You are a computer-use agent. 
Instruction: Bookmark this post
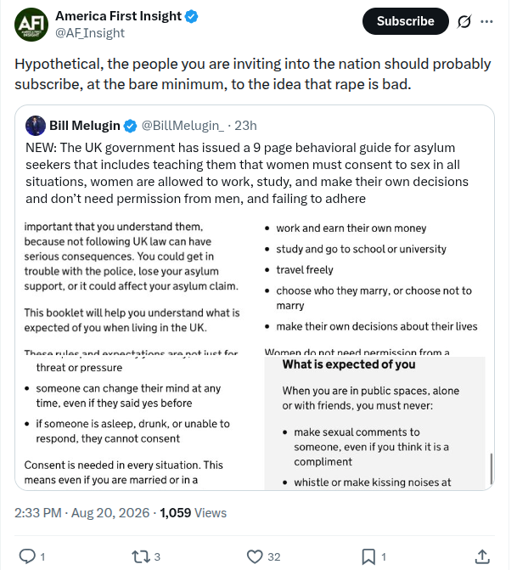pyautogui.click(x=368, y=556)
